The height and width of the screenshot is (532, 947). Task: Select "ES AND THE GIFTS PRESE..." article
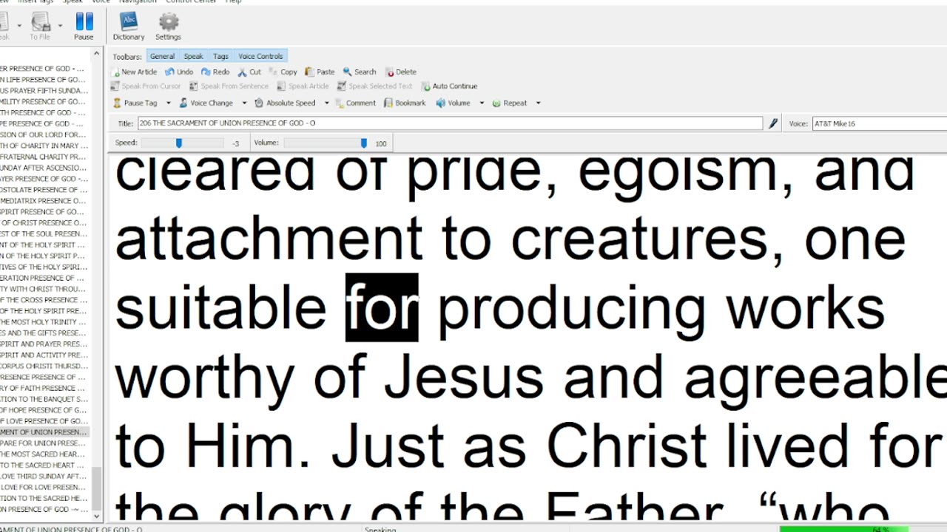point(44,332)
